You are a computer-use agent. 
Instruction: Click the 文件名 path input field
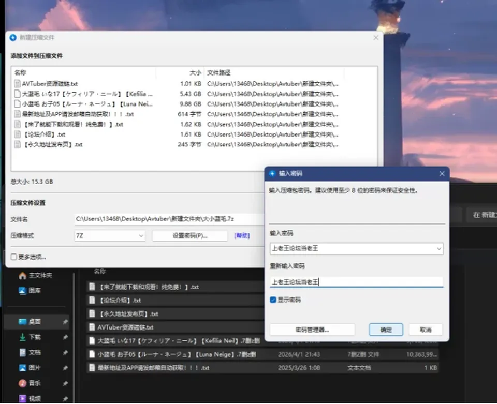click(x=170, y=219)
